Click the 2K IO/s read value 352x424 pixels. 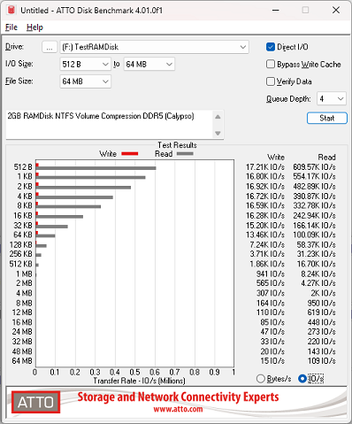click(323, 293)
